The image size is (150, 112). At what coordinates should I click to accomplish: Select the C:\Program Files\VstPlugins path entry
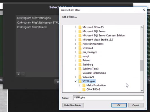click(34, 18)
